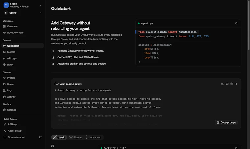
Task: Click the page vertical scrollbar thumb
Action: [248, 26]
